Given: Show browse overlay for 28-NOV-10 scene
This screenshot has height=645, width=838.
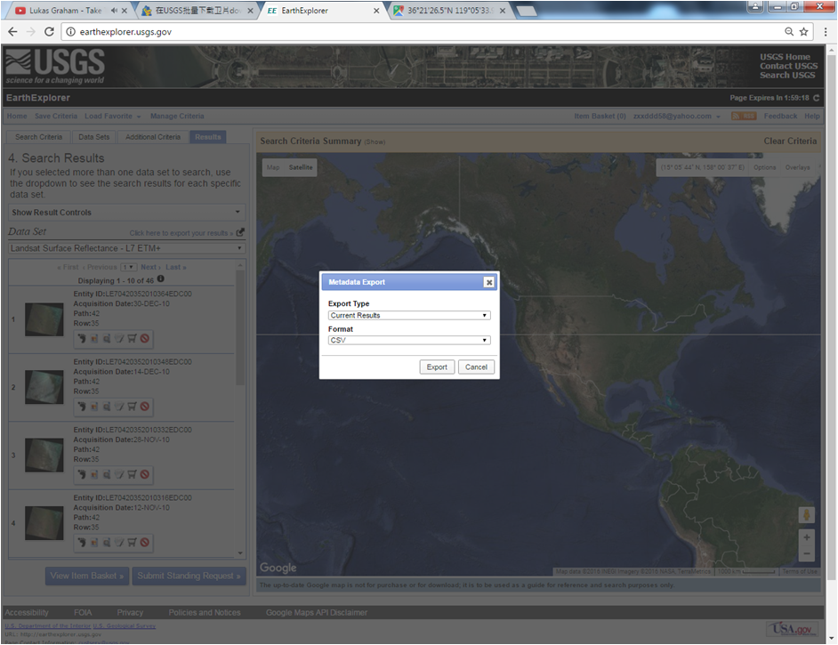Looking at the screenshot, I should coord(94,474).
